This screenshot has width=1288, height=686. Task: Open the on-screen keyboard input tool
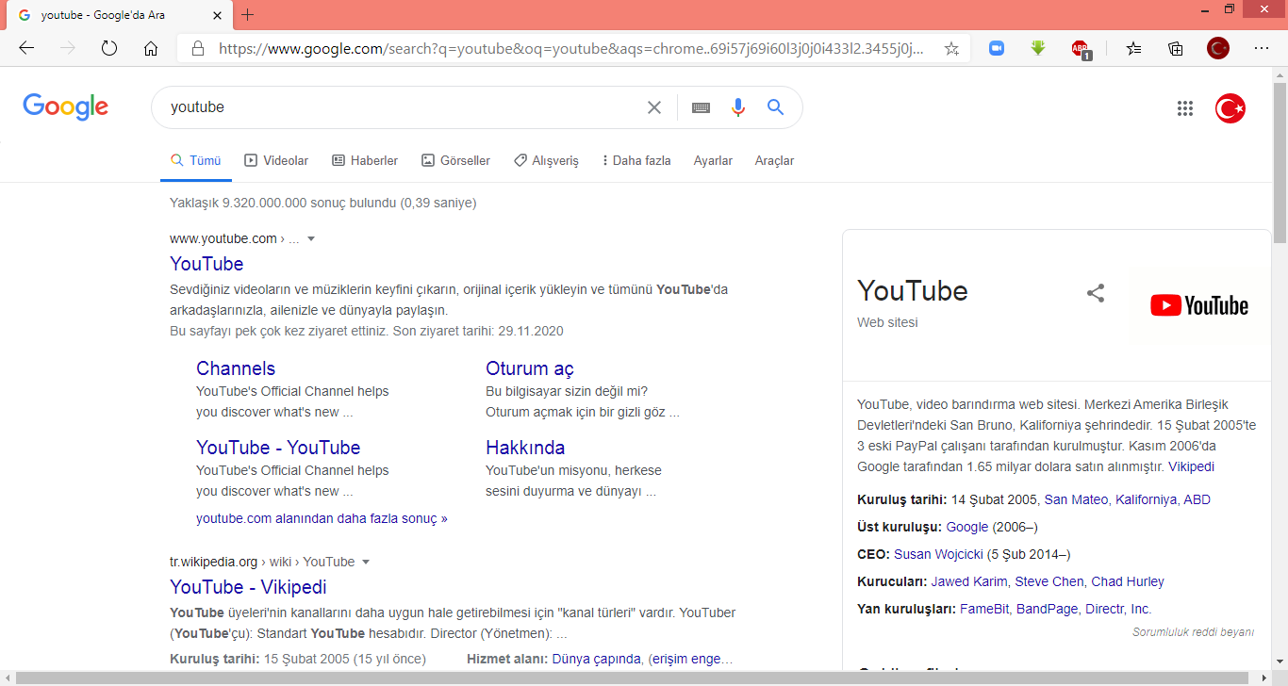click(x=701, y=107)
